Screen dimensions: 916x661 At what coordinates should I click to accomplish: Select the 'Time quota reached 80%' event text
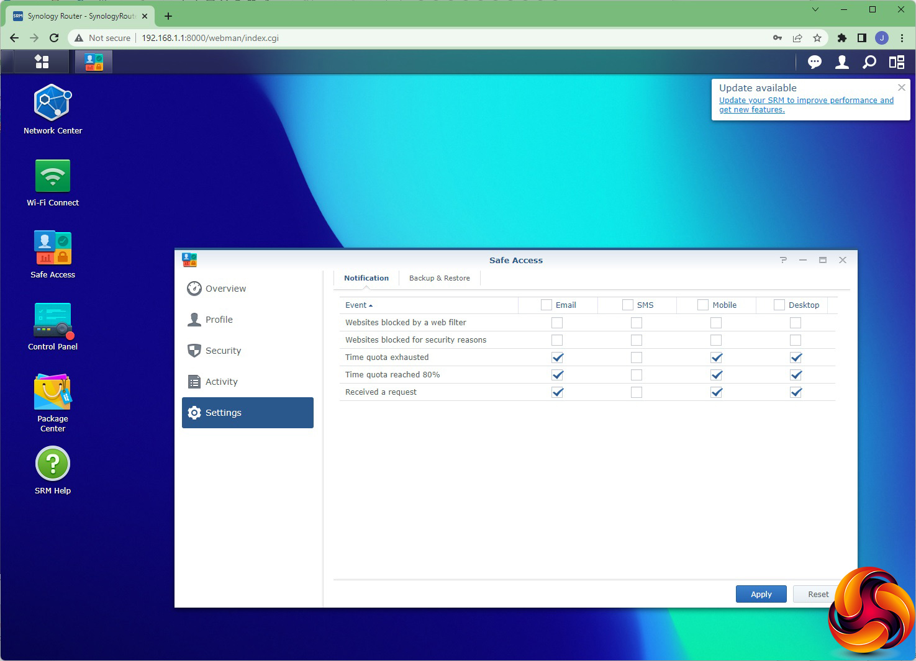click(x=392, y=375)
